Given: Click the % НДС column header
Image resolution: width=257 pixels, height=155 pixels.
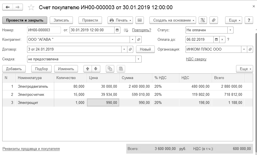Looking at the screenshot, I should 166,78.
